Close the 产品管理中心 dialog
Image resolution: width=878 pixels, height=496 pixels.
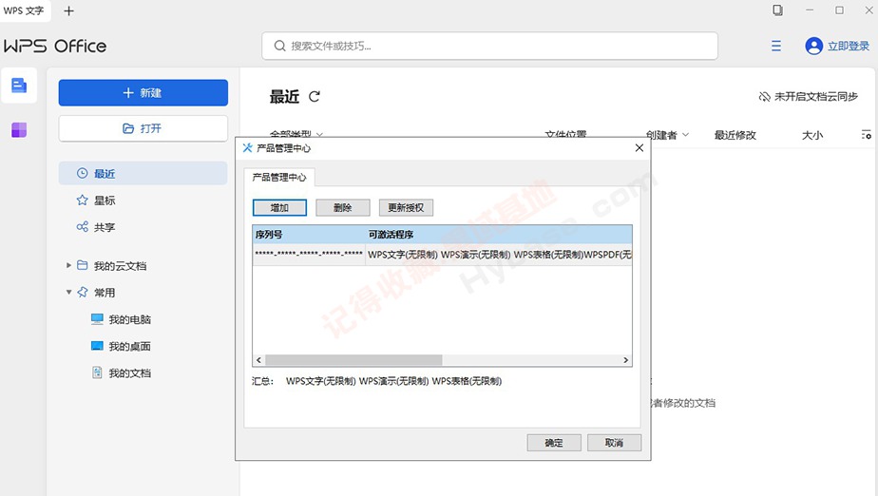[639, 148]
